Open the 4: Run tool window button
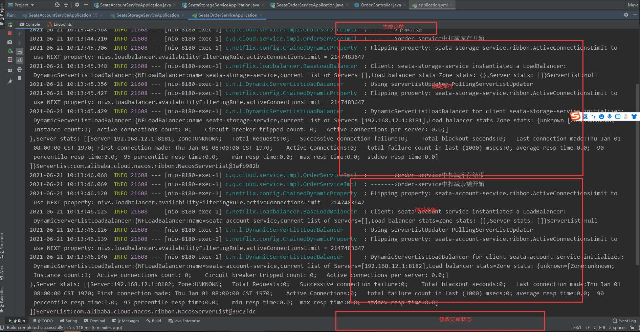Viewport: 640px width, 332px height. tap(17, 321)
